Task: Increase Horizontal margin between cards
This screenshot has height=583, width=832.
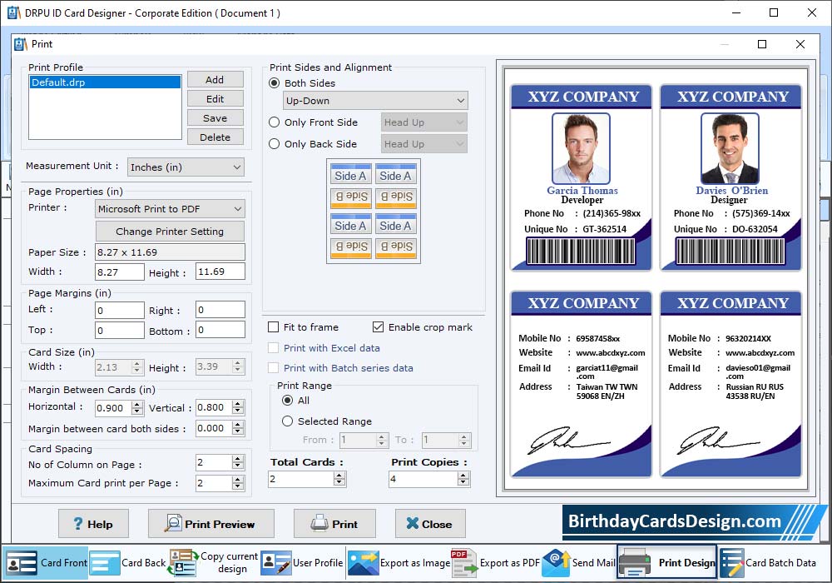Action: coord(137,405)
